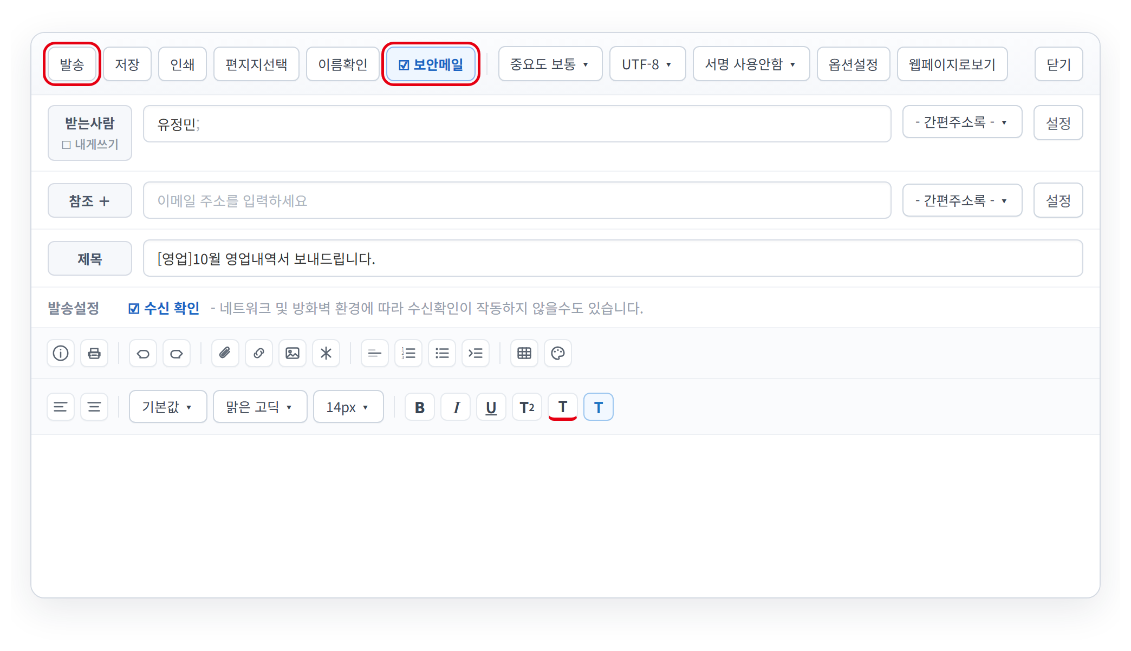Click the 제목 subject input field
The width and height of the screenshot is (1131, 651).
613,258
